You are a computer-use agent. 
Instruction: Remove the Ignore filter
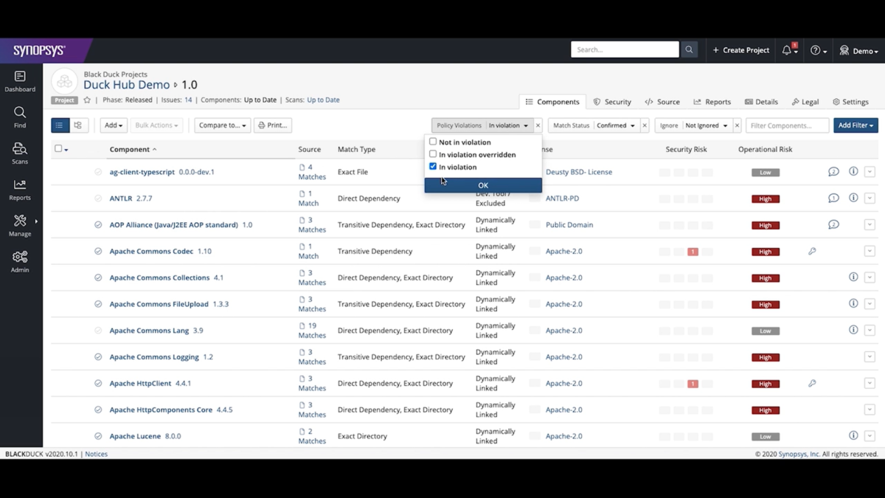coord(737,125)
